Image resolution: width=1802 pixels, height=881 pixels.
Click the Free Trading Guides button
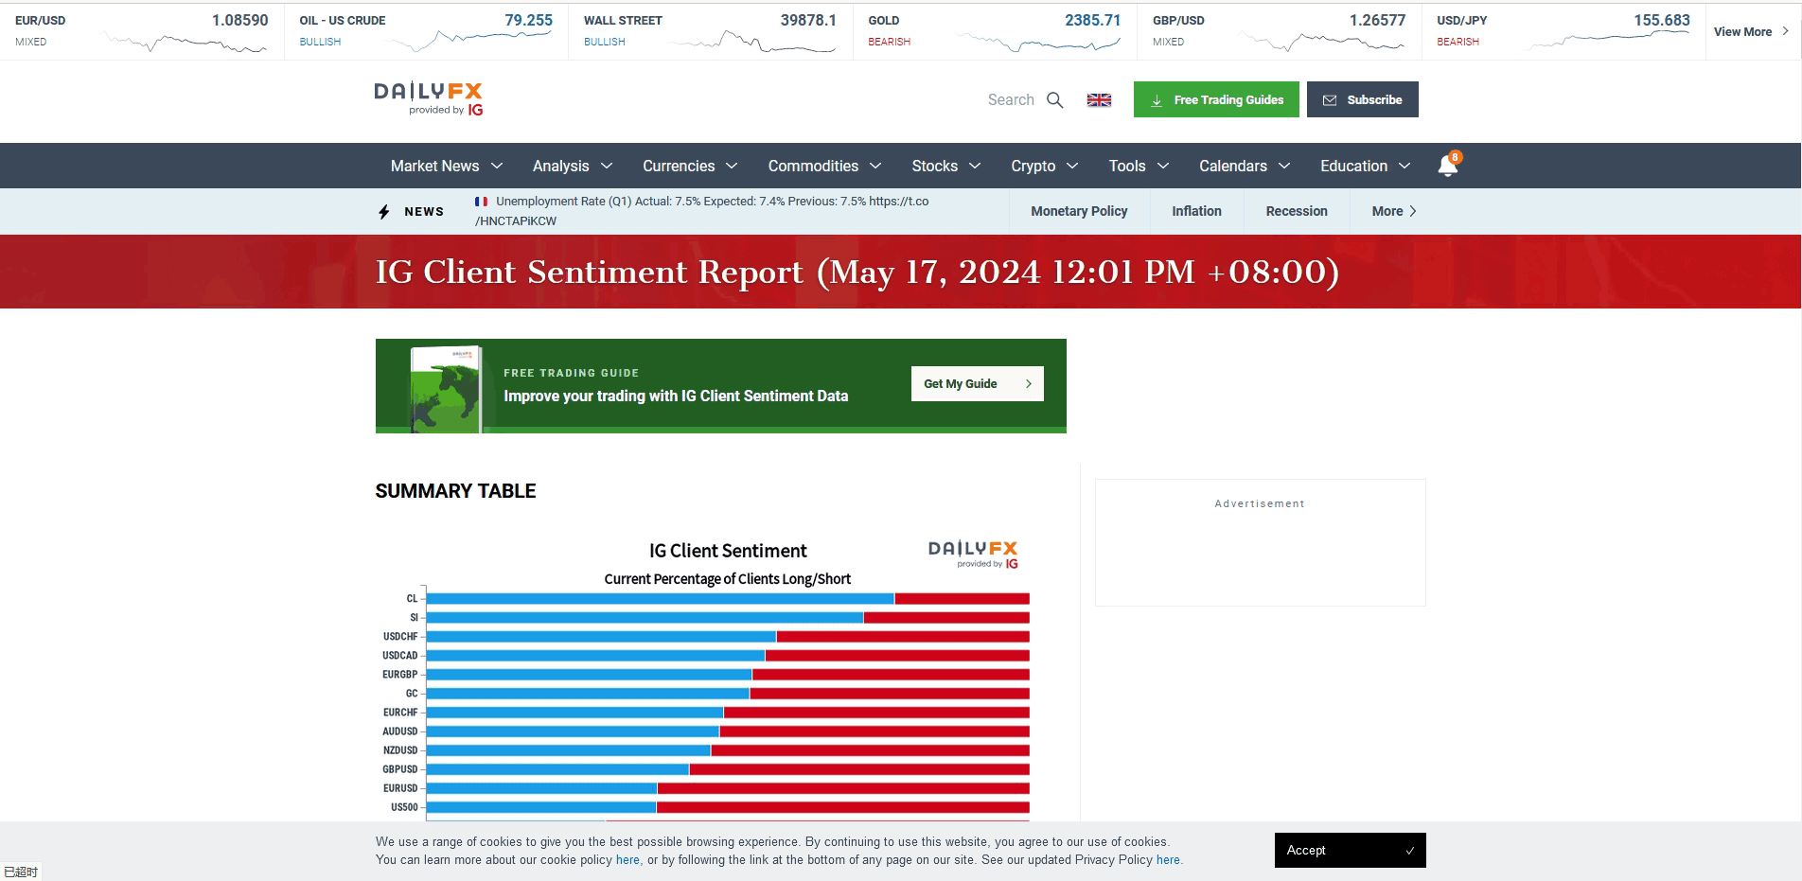pos(1216,99)
